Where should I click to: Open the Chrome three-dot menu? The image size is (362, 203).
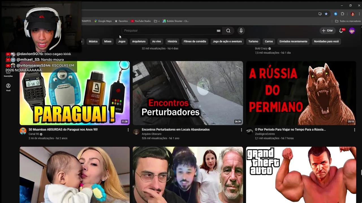359,13
